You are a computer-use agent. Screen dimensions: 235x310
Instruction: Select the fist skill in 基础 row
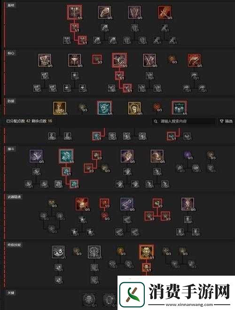104,12
